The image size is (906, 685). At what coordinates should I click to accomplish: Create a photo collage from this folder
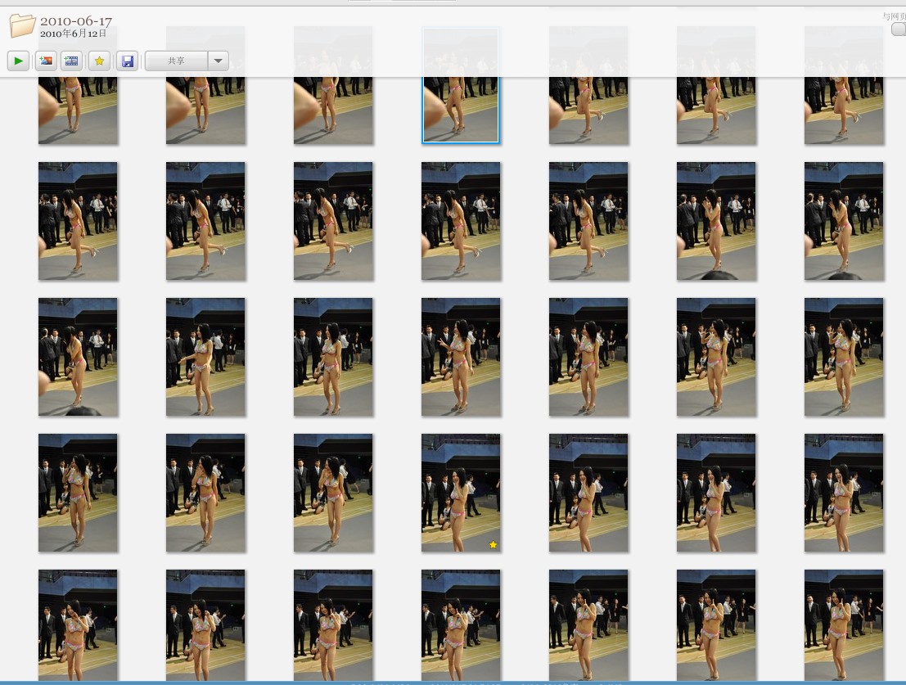click(46, 61)
